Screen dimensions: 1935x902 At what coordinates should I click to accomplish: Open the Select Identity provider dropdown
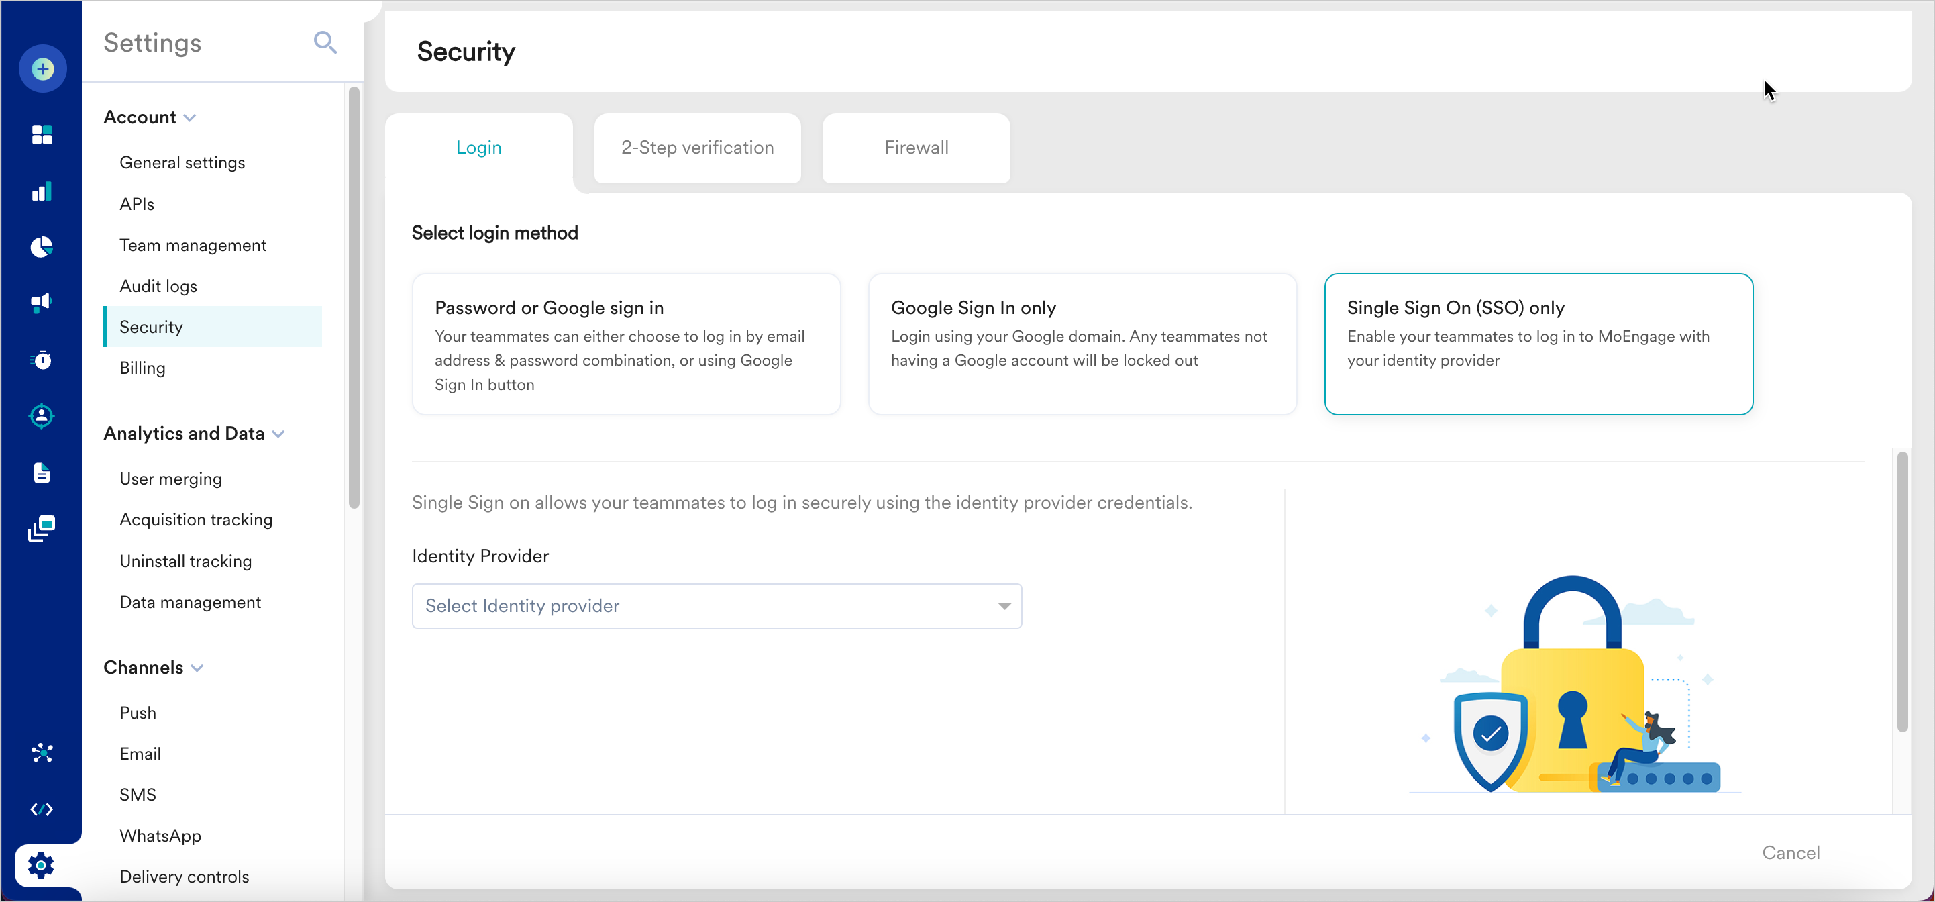pyautogui.click(x=716, y=606)
